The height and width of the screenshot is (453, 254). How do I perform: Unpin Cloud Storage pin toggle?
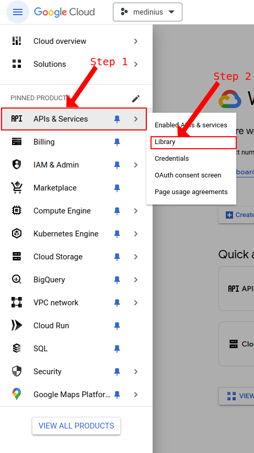pos(117,257)
